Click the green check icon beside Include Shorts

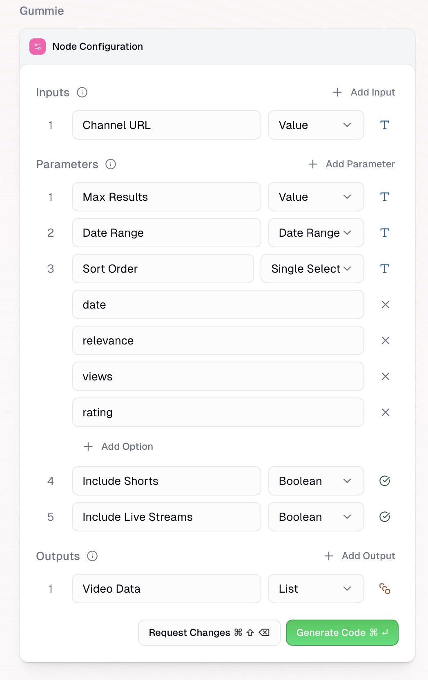coord(384,481)
